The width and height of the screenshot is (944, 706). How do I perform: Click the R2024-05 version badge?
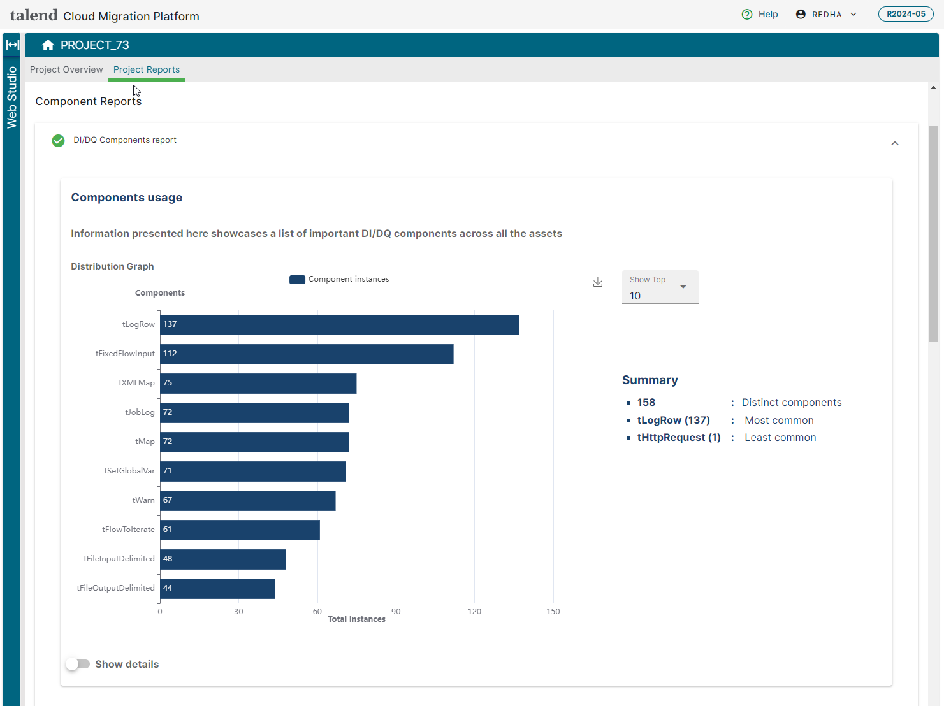click(x=906, y=14)
